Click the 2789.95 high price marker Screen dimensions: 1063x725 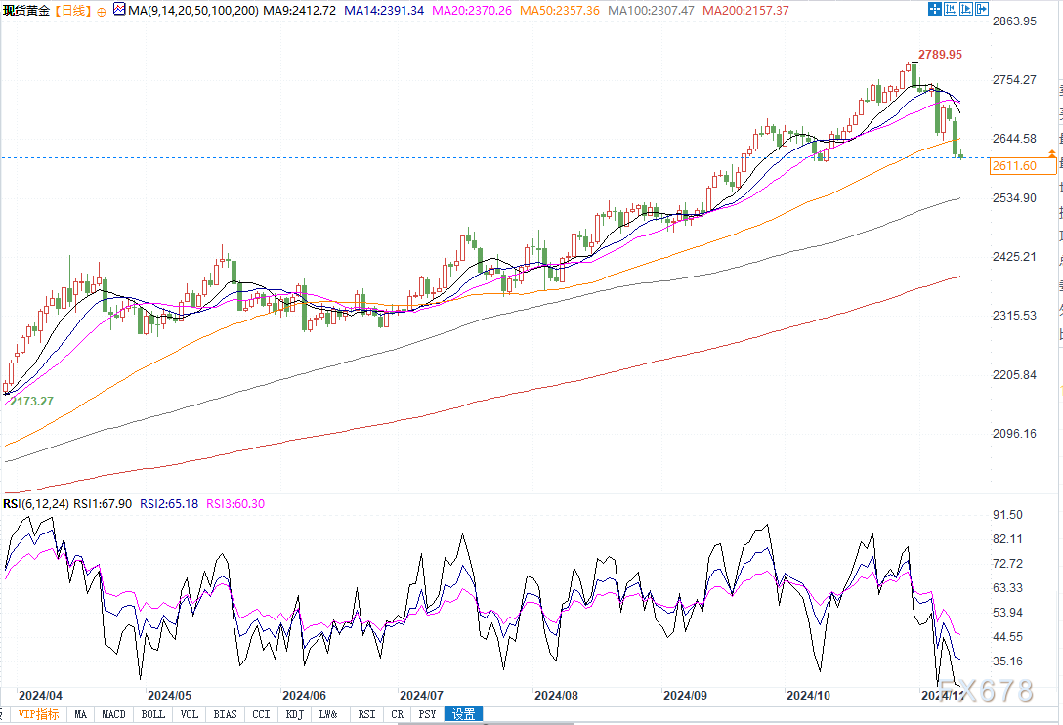[x=940, y=55]
